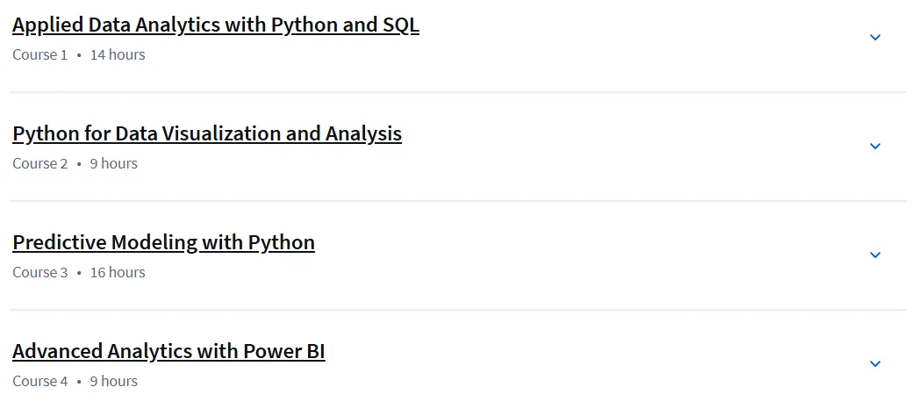Screen dimensions: 917x409
Task: Click the Course 3 label
Action: click(x=39, y=273)
